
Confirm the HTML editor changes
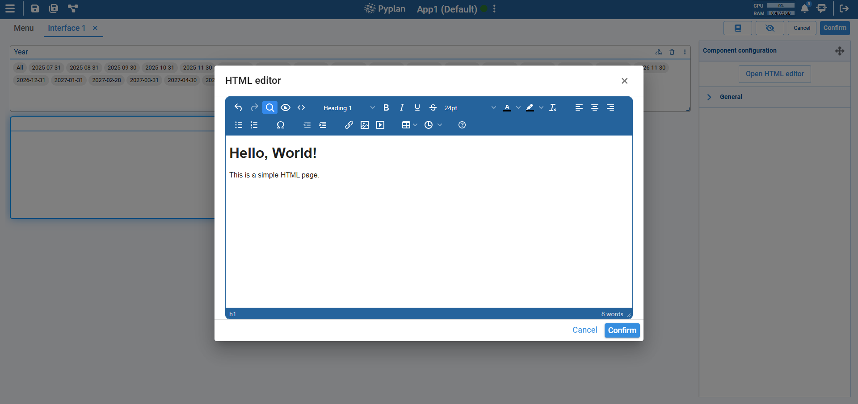pos(622,330)
